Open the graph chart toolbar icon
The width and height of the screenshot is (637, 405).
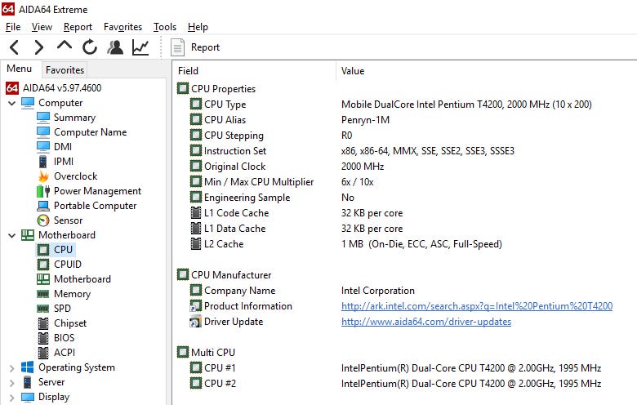(x=140, y=47)
